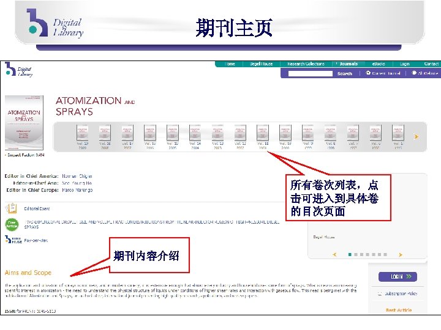Click the Begell House Pay-per-view logo icon

pyautogui.click(x=13, y=240)
